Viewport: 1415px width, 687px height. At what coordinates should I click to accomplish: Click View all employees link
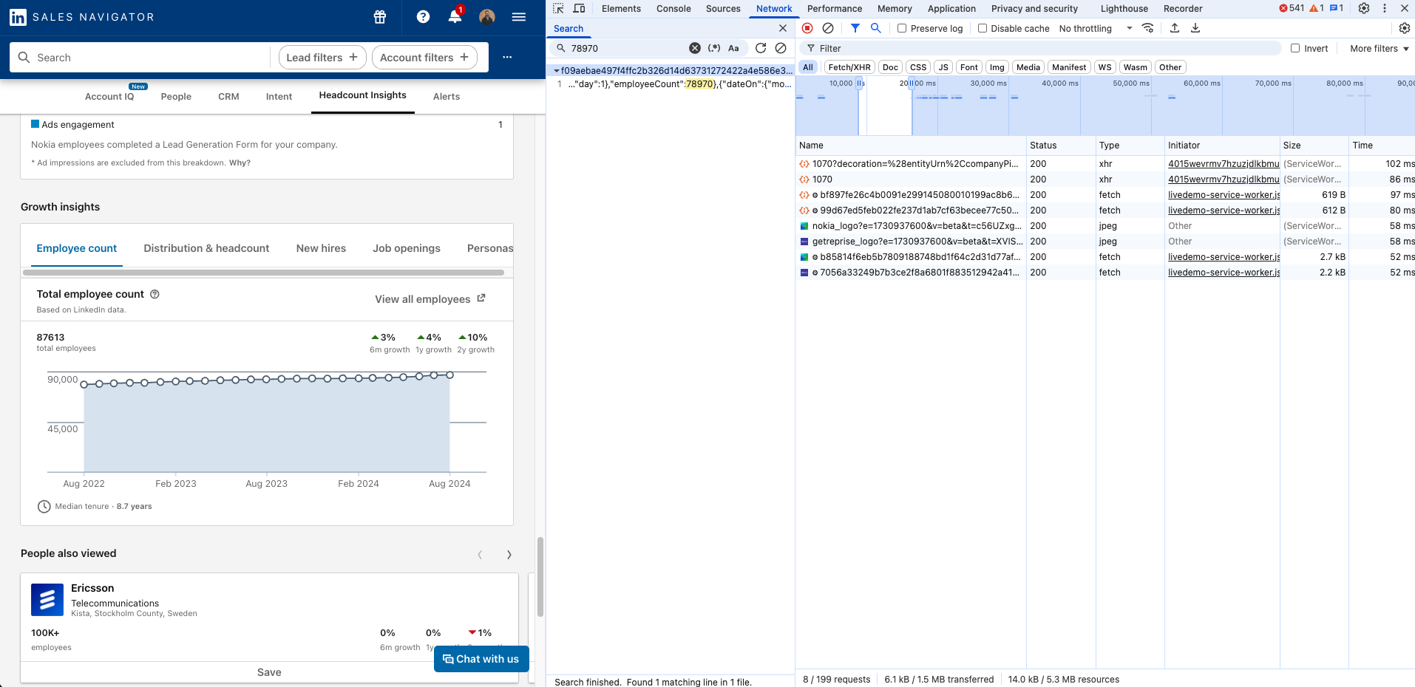coord(430,298)
